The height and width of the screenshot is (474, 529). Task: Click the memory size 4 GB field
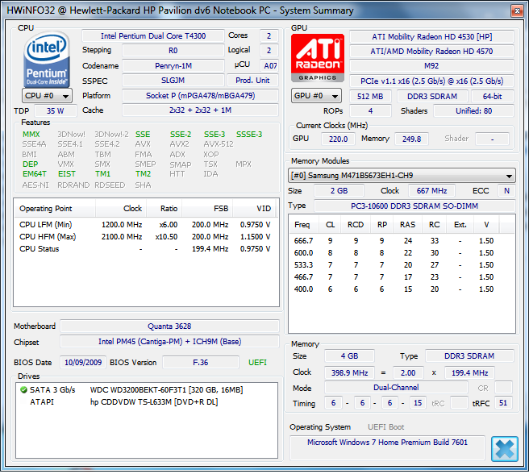tap(349, 356)
